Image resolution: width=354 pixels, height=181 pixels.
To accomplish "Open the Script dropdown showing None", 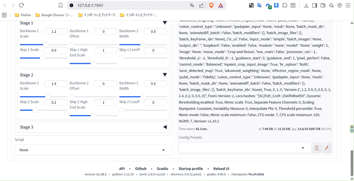I will pos(93,150).
